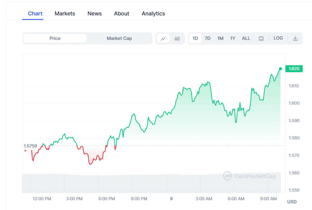Viewport: 312px width, 210px height.
Task: Click the CoinMarketCap watermark logo
Action: coord(249,176)
